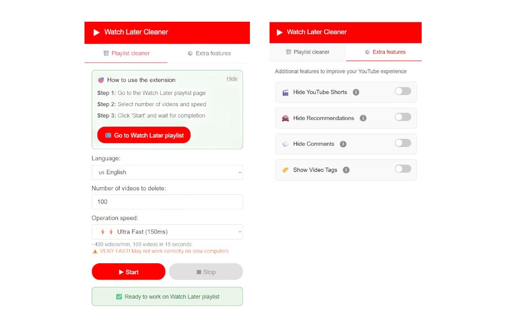Viewport: 515px width, 322px height.
Task: Click info icon beside Show Video Tags
Action: [346, 170]
